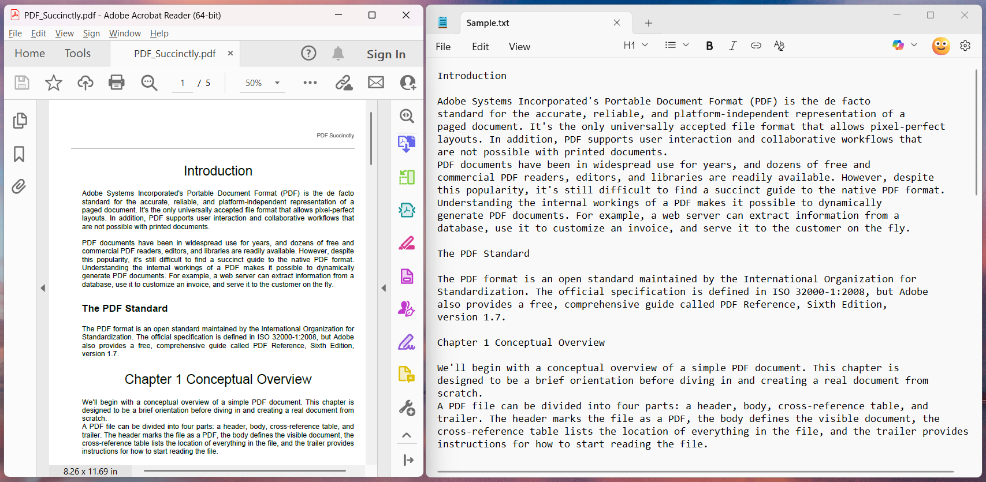Send file by email envelope icon
The height and width of the screenshot is (482, 986).
pyautogui.click(x=376, y=83)
